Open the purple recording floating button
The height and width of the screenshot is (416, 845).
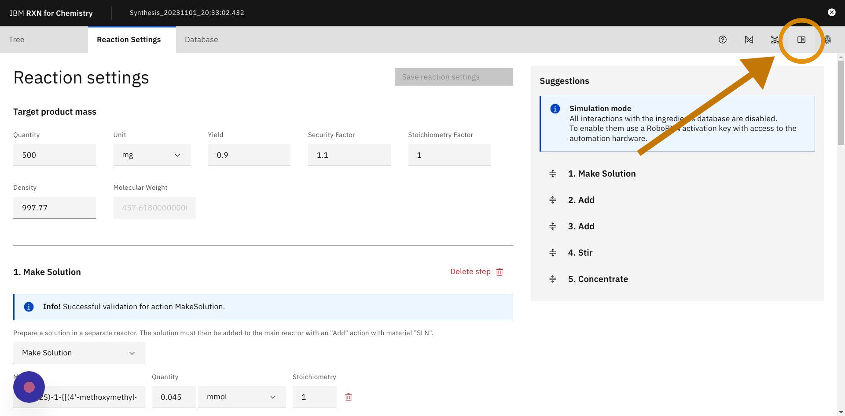pos(29,387)
